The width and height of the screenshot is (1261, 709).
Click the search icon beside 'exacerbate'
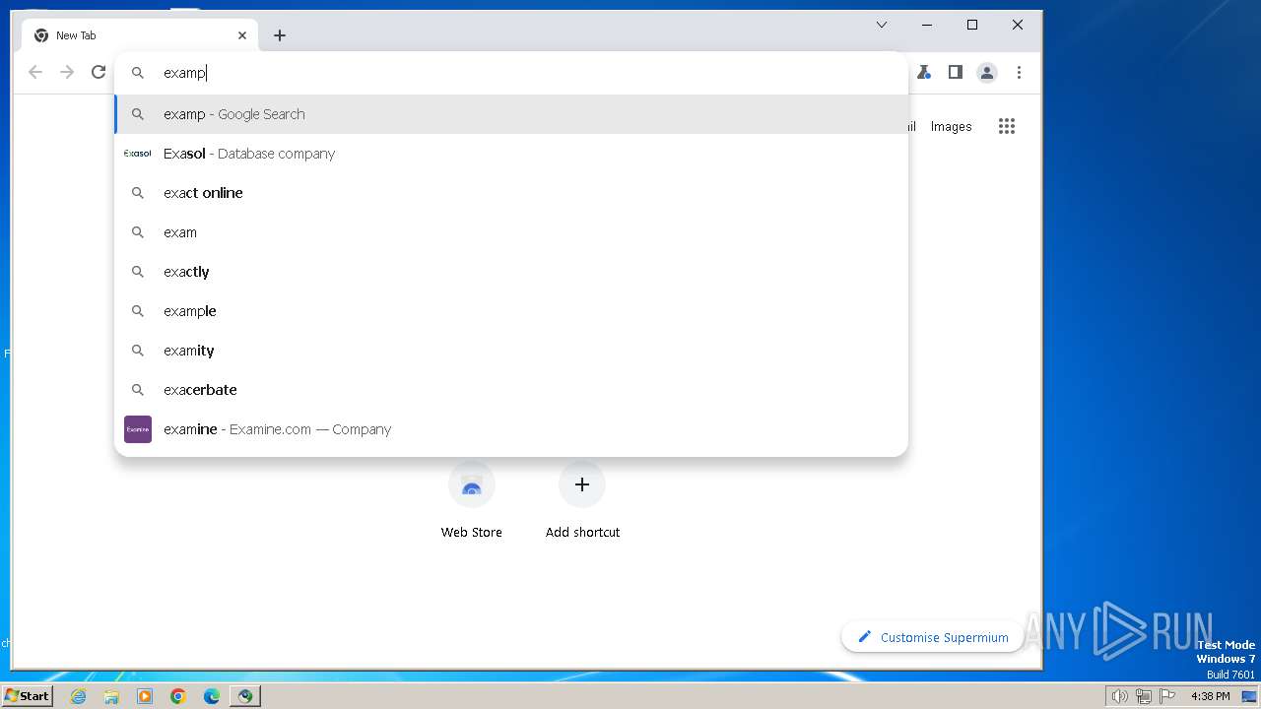coord(138,390)
